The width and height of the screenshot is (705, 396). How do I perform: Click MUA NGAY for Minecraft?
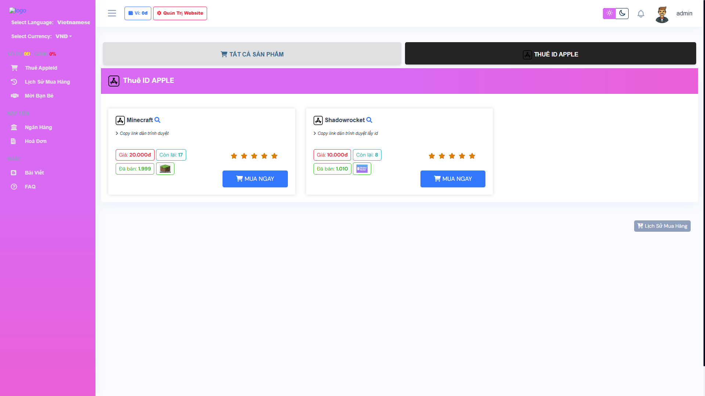255,179
